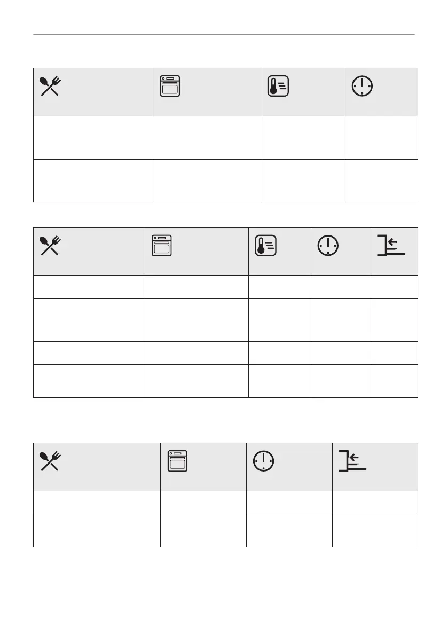Click the clock icon in the bottom table

coord(264,461)
